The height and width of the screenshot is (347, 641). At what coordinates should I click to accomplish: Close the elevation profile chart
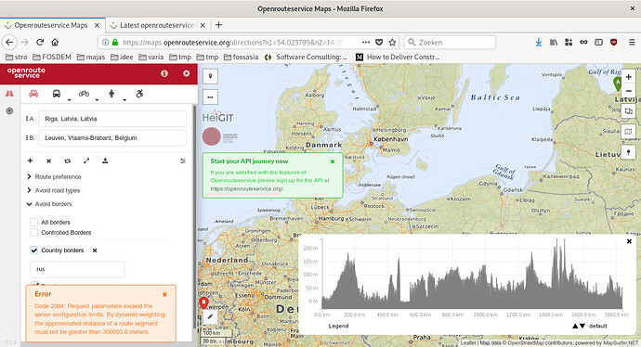tap(629, 241)
